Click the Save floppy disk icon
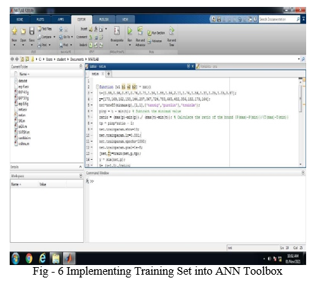 (32, 31)
